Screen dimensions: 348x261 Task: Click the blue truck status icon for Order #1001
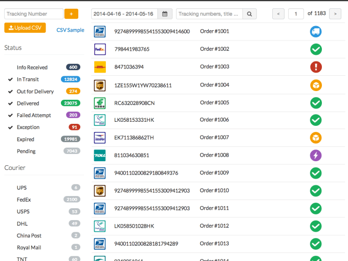(316, 32)
